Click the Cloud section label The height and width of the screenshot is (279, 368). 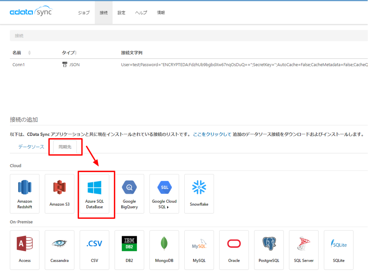click(15, 166)
